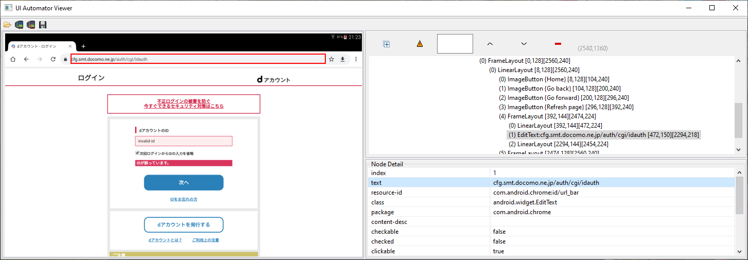
Task: Go to next search result arrow
Action: point(524,44)
